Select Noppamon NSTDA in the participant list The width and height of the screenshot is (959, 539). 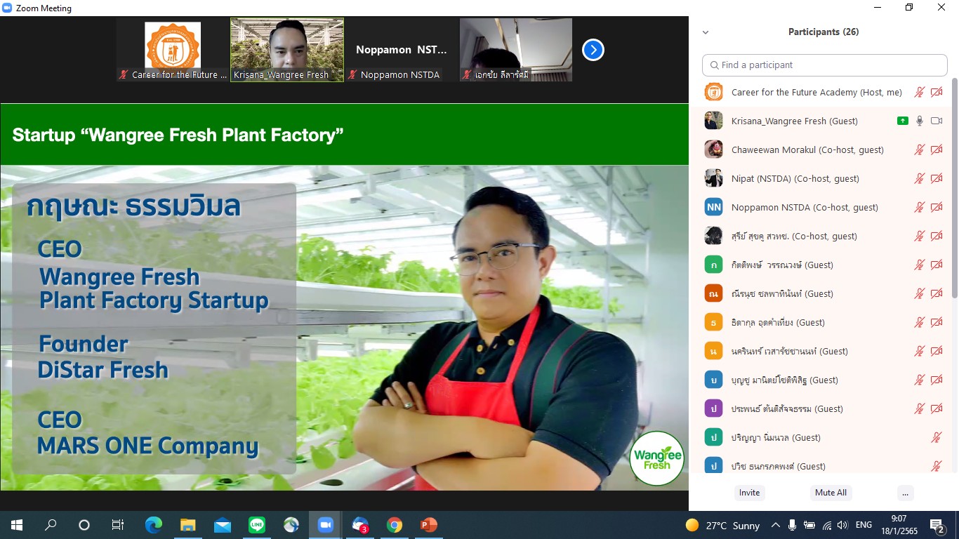pos(804,207)
